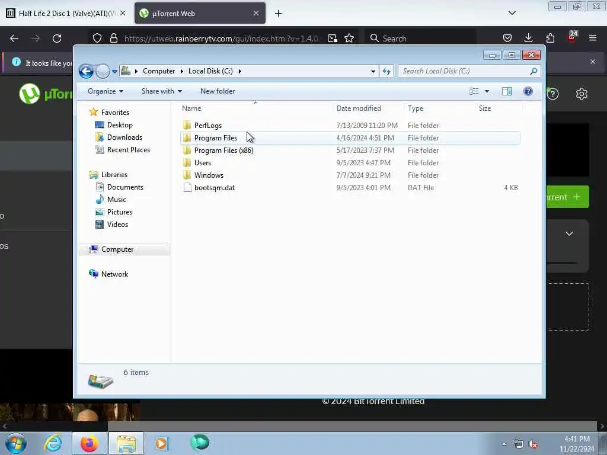The image size is (607, 455).
Task: Open the Firefox application menu
Action: pyautogui.click(x=593, y=38)
